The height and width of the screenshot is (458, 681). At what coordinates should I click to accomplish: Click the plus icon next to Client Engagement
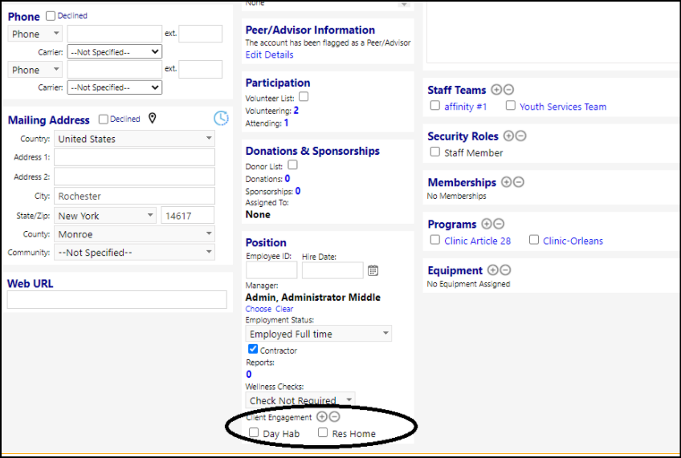tap(322, 417)
